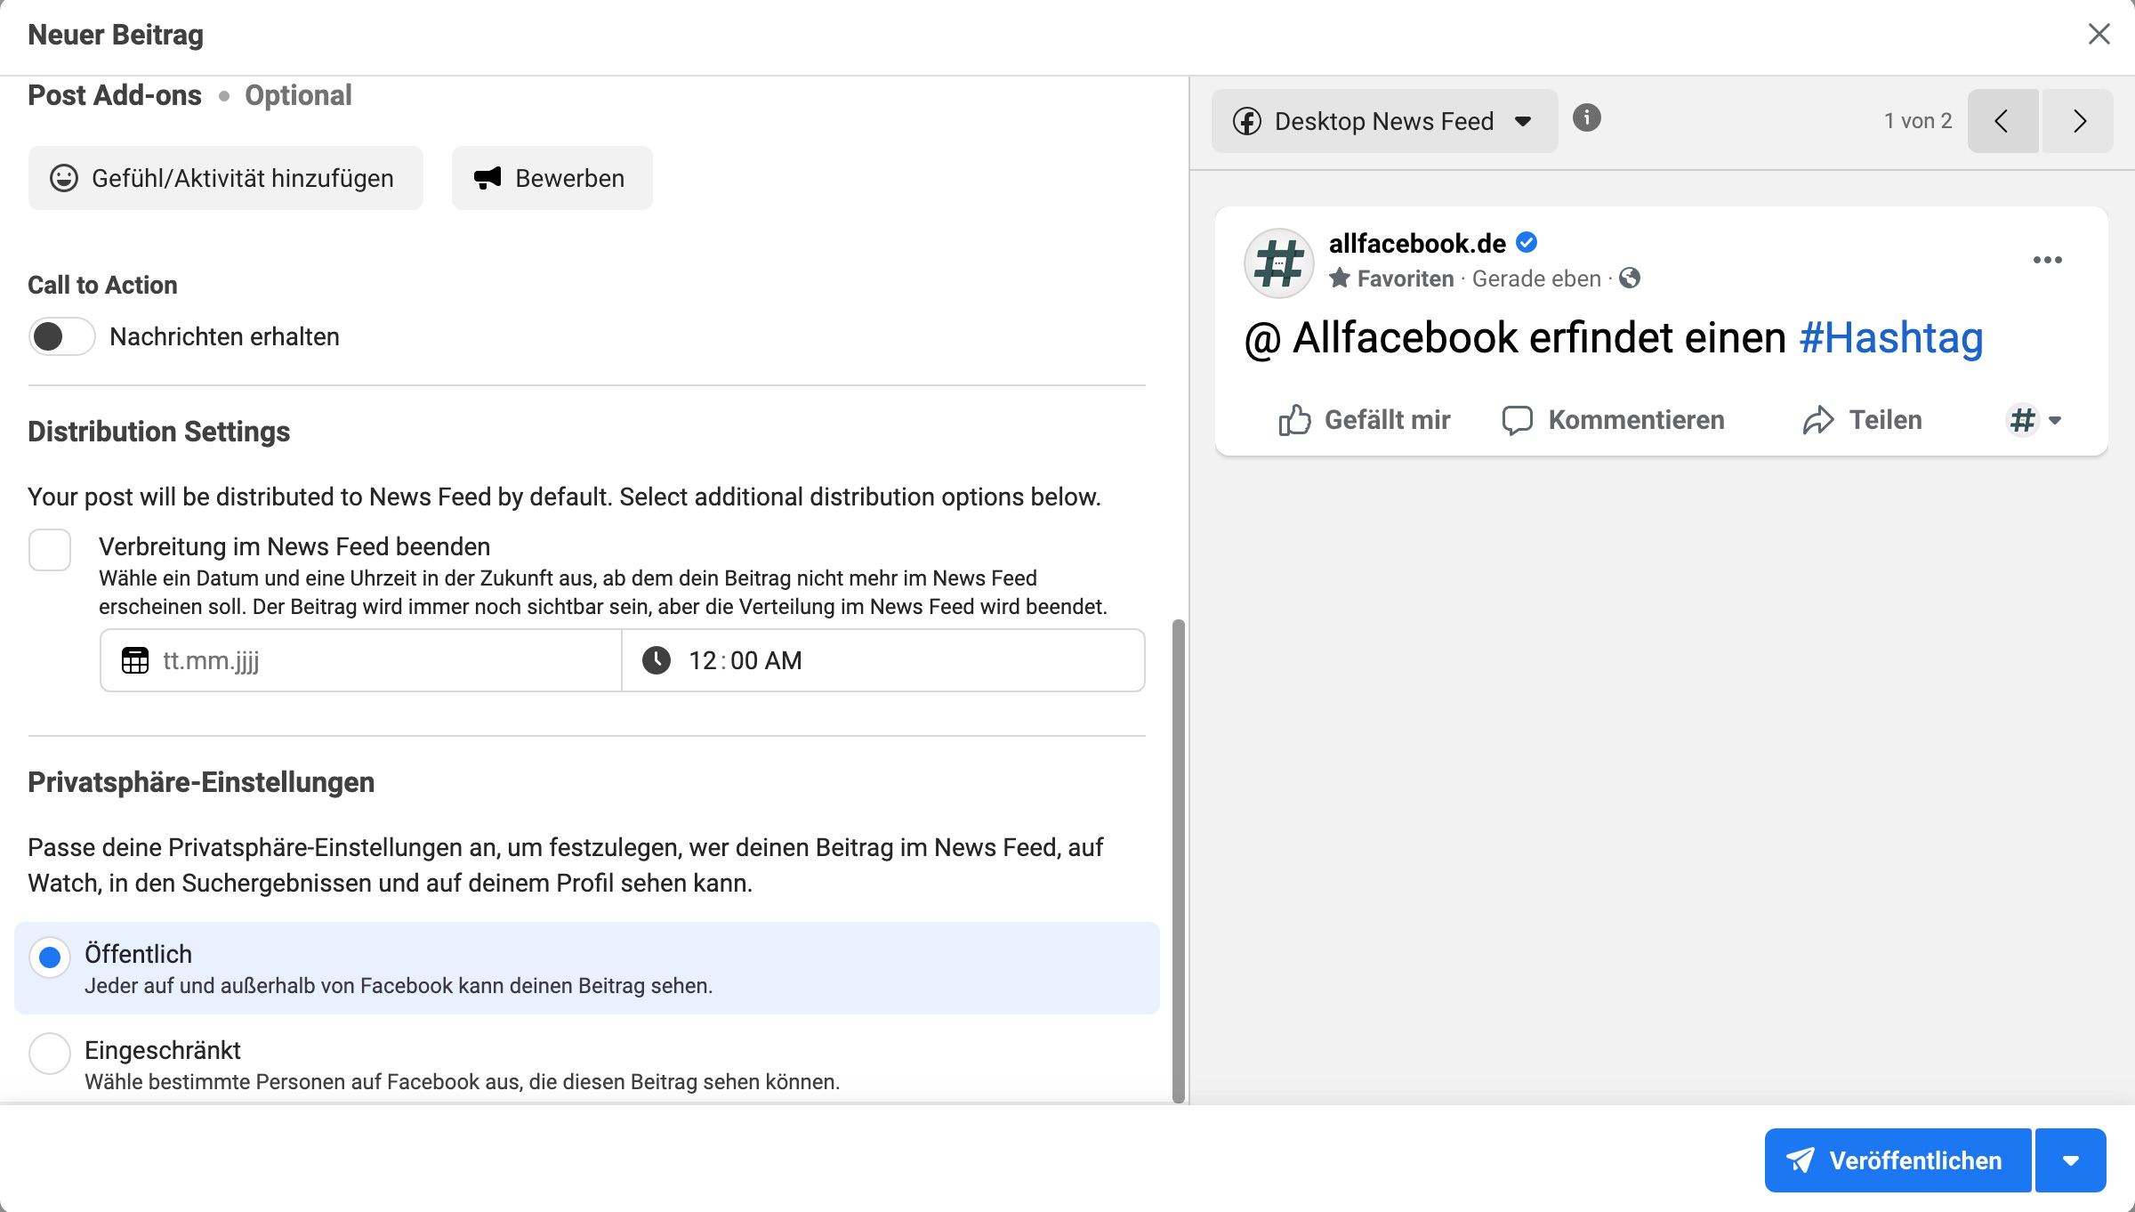Open the tt.mm.jjjj date field
Image resolution: width=2135 pixels, height=1212 pixels.
[x=360, y=660]
